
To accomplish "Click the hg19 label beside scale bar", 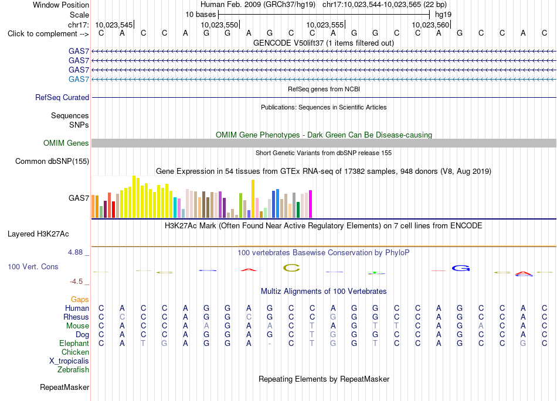I will point(443,15).
